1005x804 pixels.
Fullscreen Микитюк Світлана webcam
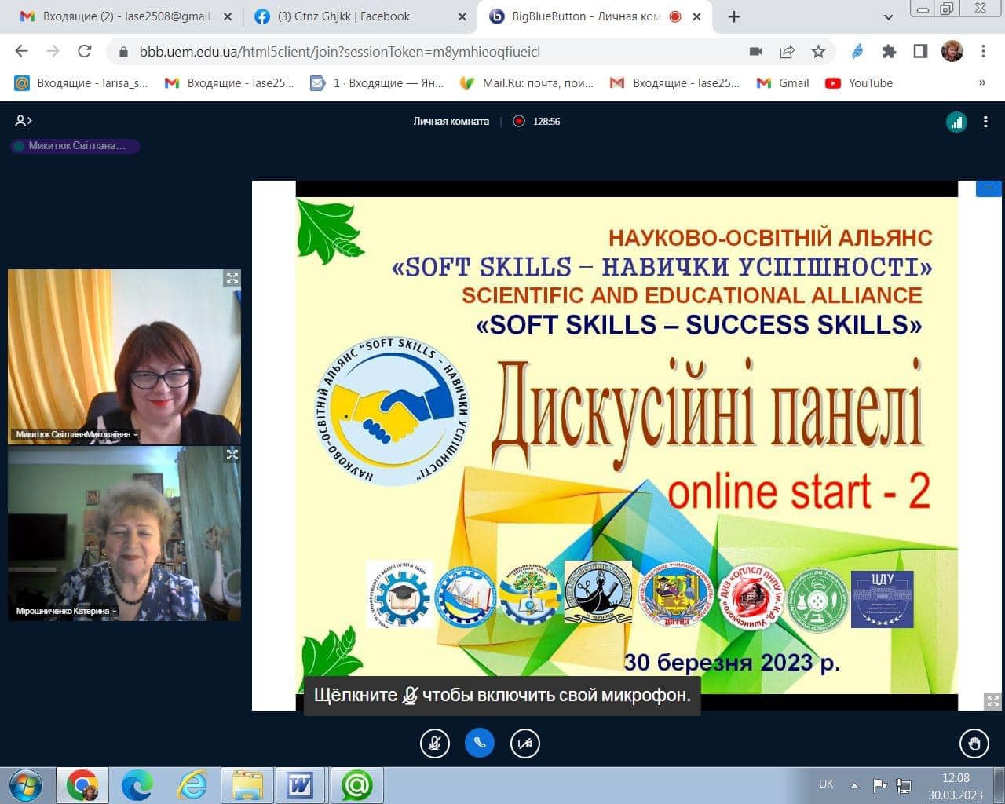point(232,278)
